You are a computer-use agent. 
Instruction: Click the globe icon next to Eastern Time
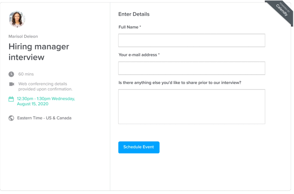pos(11,118)
